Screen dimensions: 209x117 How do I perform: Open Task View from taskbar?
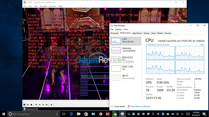64,114
